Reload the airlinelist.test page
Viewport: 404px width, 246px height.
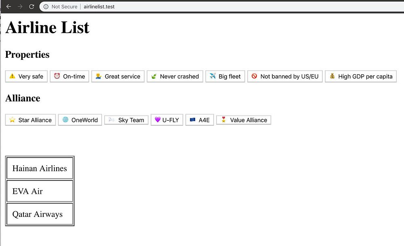(32, 7)
